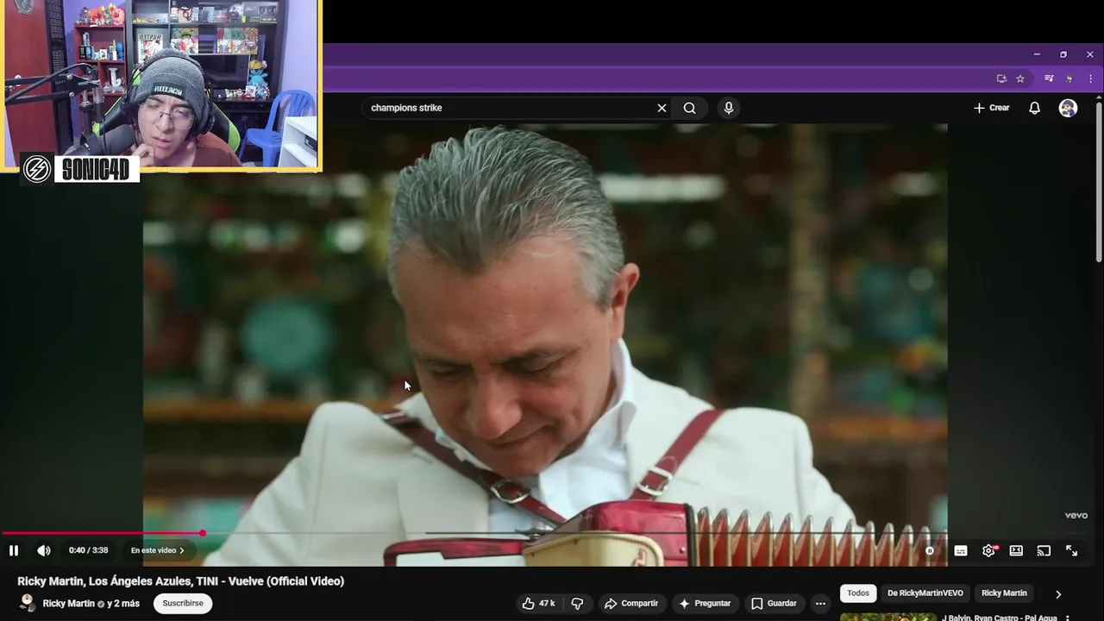Bookmark this page with the star icon
1104x621 pixels.
(x=1020, y=78)
